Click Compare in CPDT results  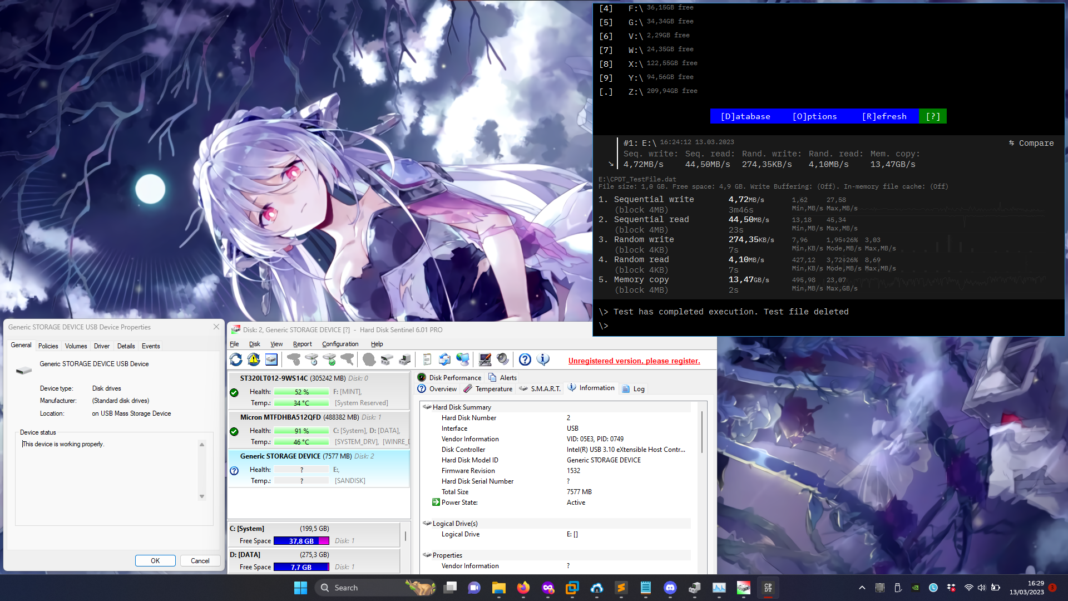[x=1032, y=143]
